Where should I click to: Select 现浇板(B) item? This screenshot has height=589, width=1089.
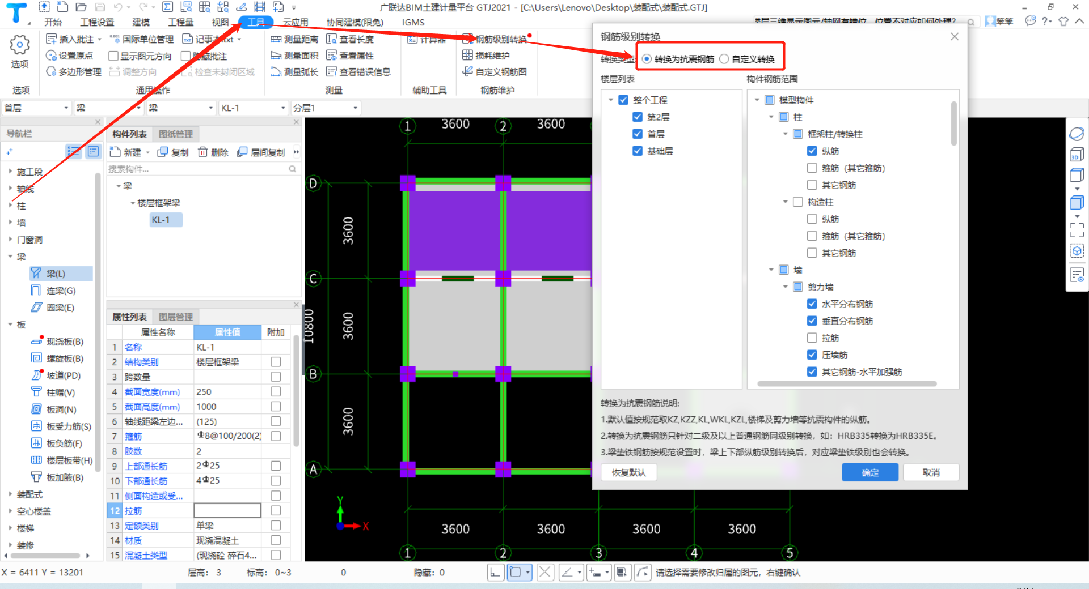click(57, 342)
